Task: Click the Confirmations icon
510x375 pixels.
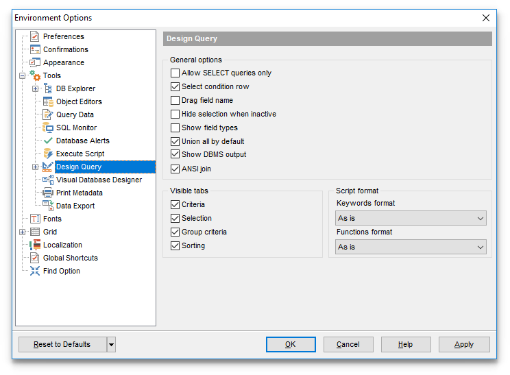Action: pyautogui.click(x=35, y=49)
